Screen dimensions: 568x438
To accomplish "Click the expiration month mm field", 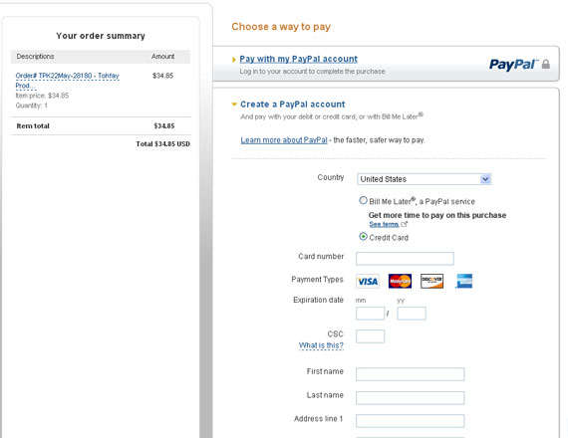I will (371, 314).
